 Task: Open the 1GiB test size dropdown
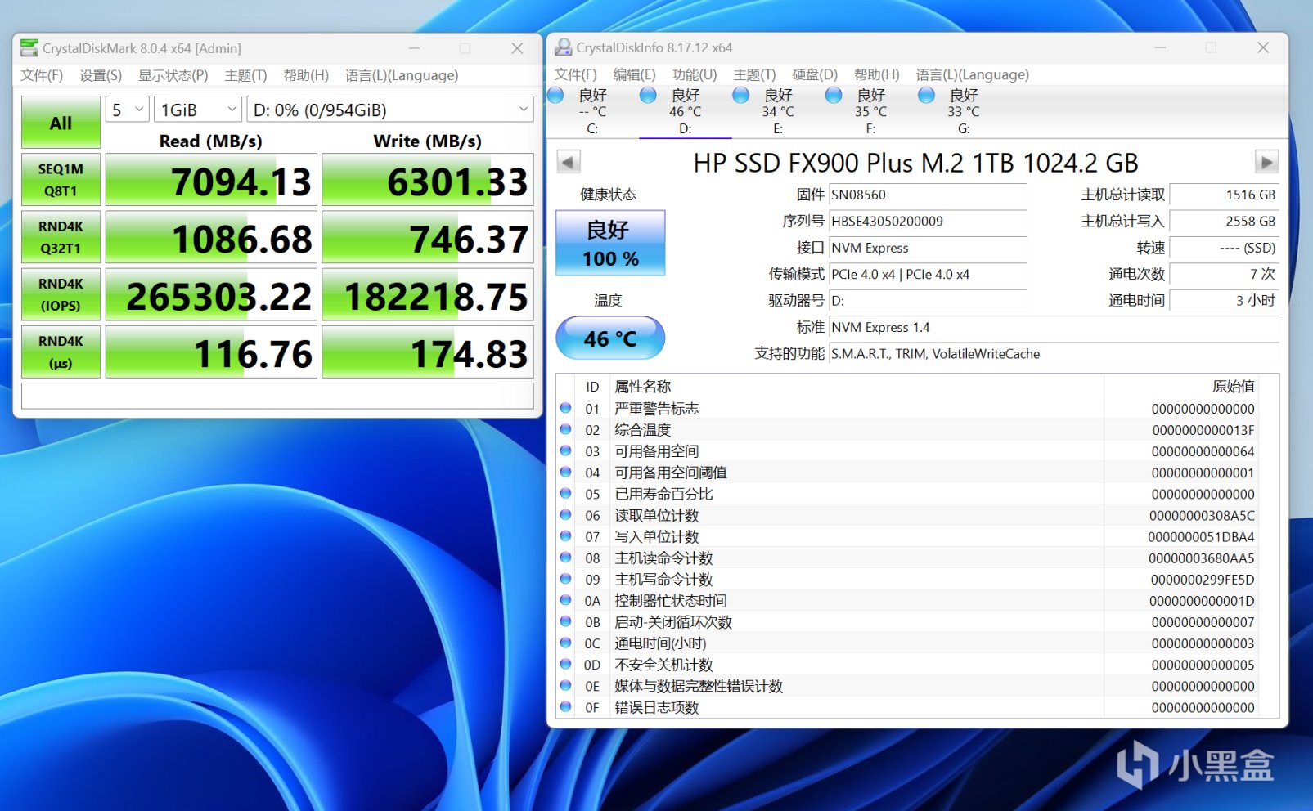point(198,110)
